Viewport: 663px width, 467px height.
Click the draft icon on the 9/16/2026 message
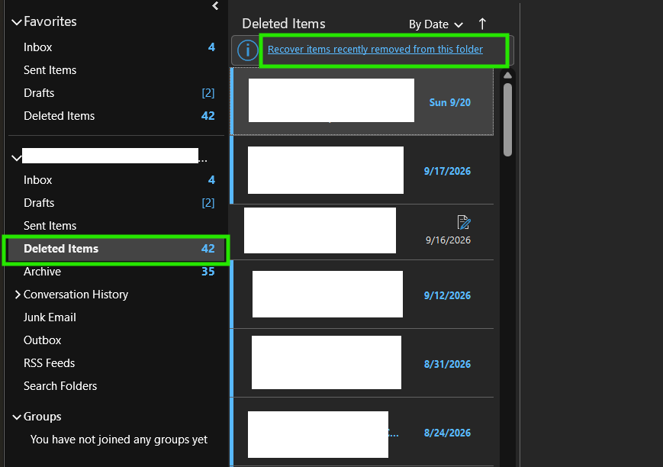click(463, 222)
